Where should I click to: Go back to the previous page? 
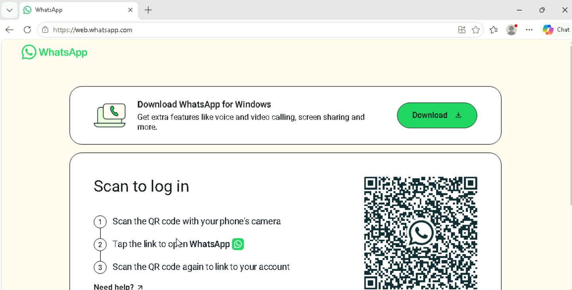(10, 30)
